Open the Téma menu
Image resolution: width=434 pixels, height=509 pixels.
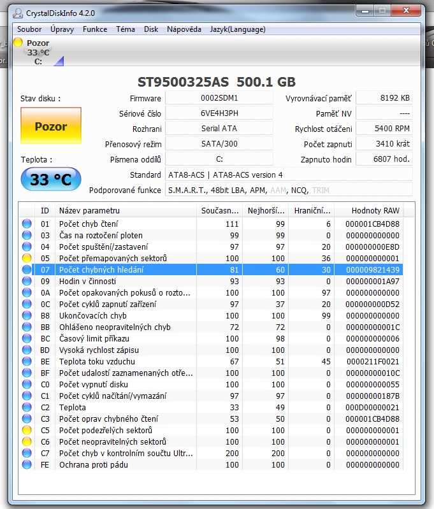click(126, 29)
